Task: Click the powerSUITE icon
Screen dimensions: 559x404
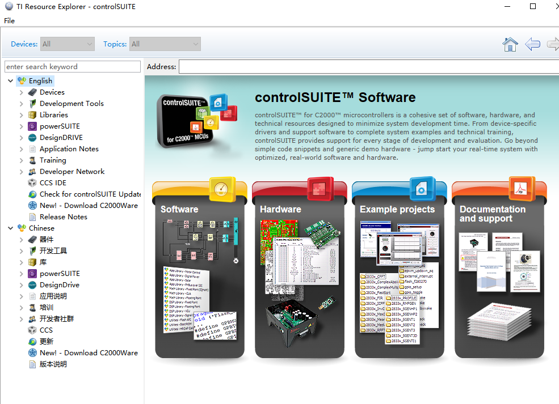Action: click(x=59, y=126)
